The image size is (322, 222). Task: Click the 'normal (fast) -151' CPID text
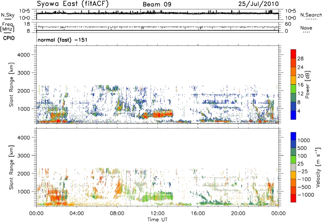[62, 40]
